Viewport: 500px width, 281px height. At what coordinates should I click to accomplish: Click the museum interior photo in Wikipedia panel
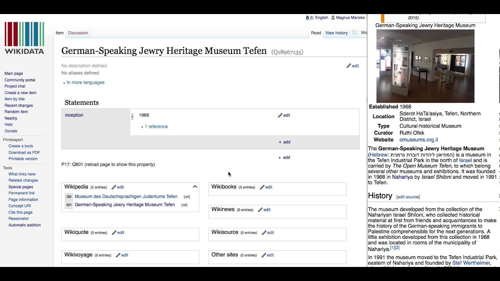425,66
